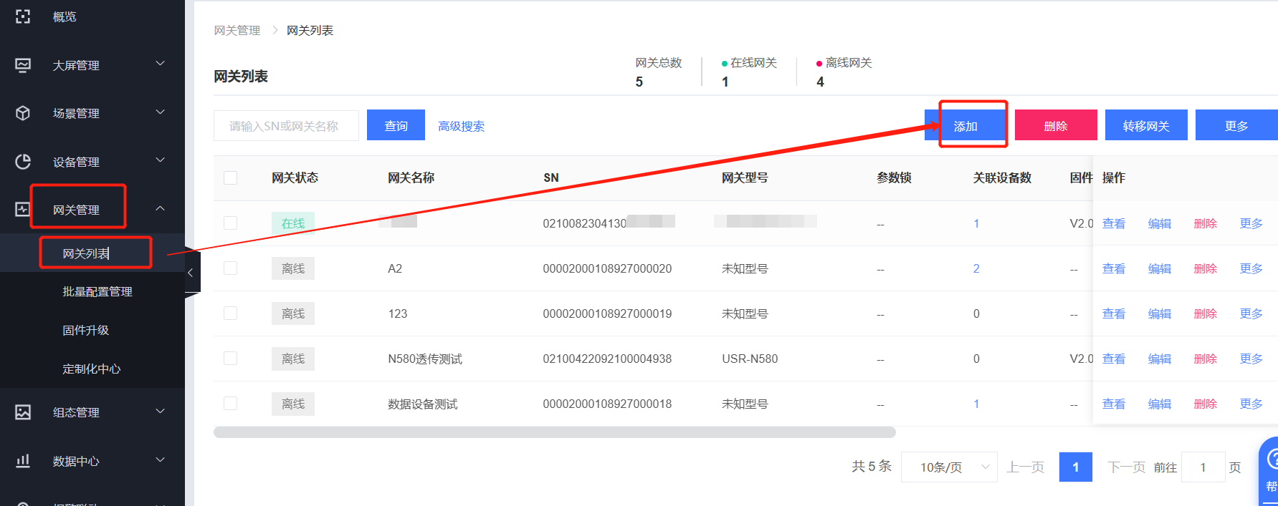Image resolution: width=1278 pixels, height=506 pixels.
Task: Select the checkbox for N580透传测试 row
Action: [x=230, y=359]
